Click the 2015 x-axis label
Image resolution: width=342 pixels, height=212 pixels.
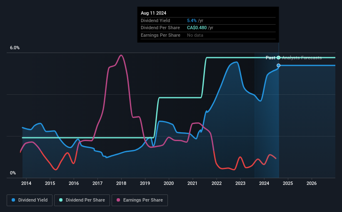(x=50, y=183)
